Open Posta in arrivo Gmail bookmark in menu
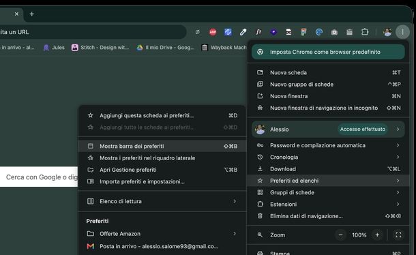The image size is (416, 255). [x=162, y=246]
